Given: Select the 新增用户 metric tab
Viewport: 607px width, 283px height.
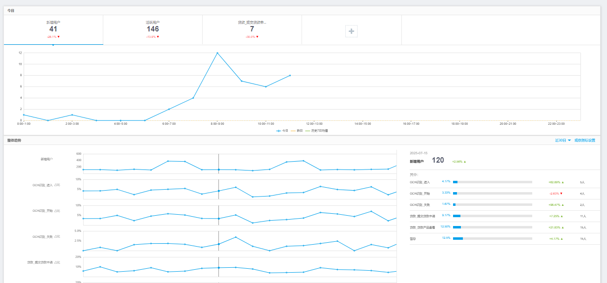Looking at the screenshot, I should (53, 29).
